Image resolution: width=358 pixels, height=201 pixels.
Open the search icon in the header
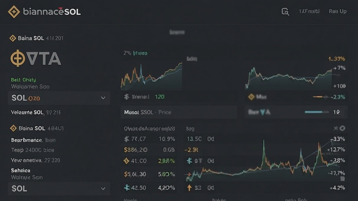(x=285, y=12)
